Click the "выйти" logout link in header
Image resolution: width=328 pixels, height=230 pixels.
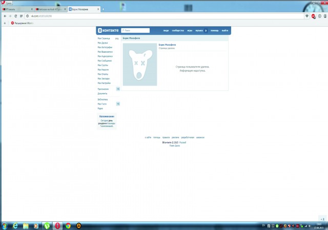[225, 31]
